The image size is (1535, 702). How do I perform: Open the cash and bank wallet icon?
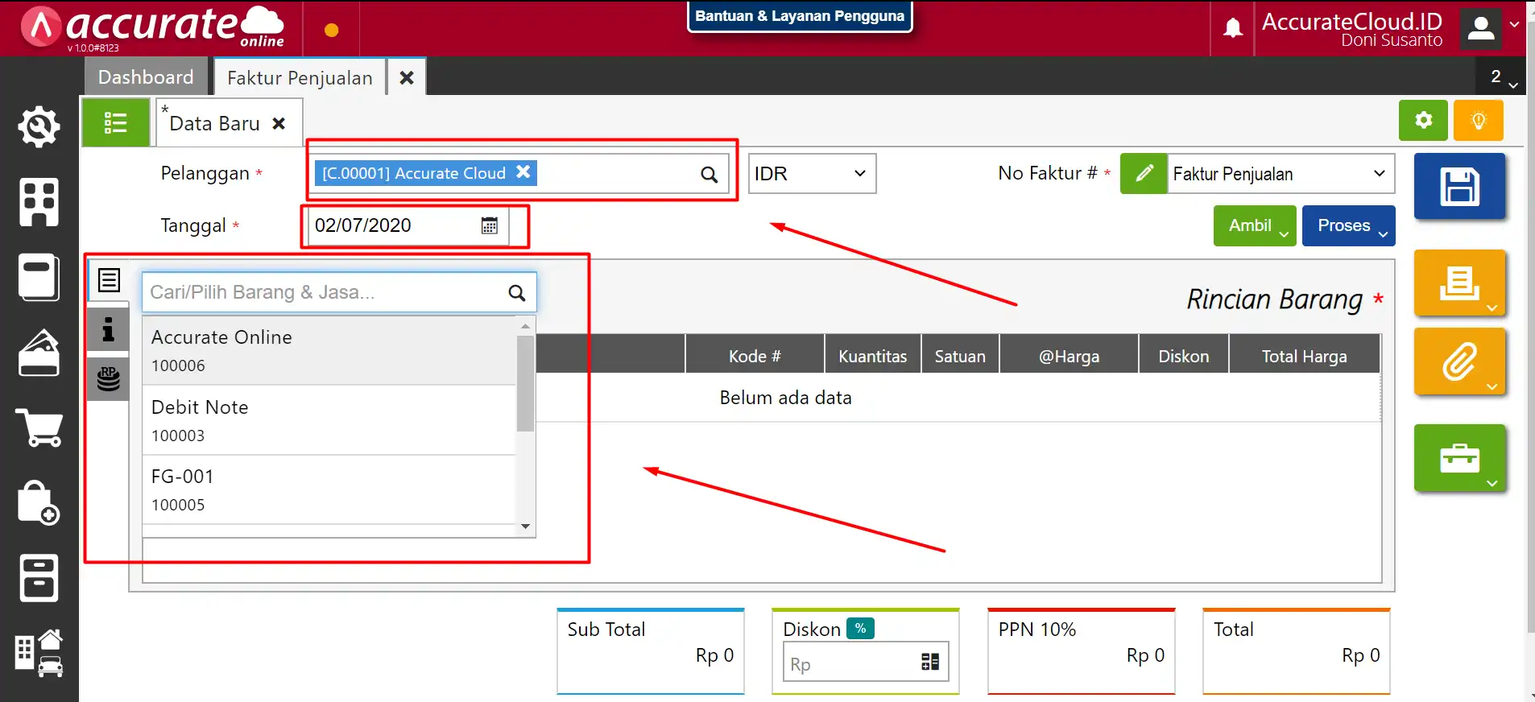pyautogui.click(x=39, y=353)
